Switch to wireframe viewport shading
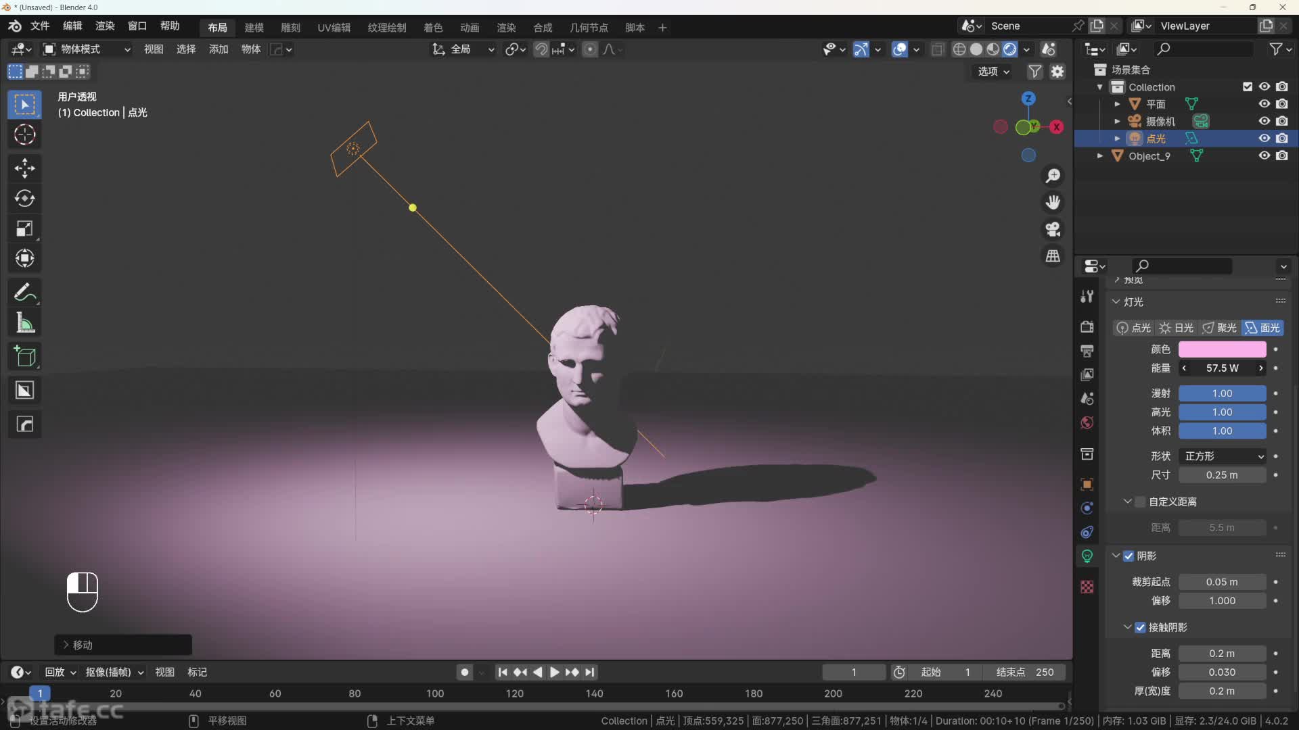Screen dimensions: 1299x730 959,49
